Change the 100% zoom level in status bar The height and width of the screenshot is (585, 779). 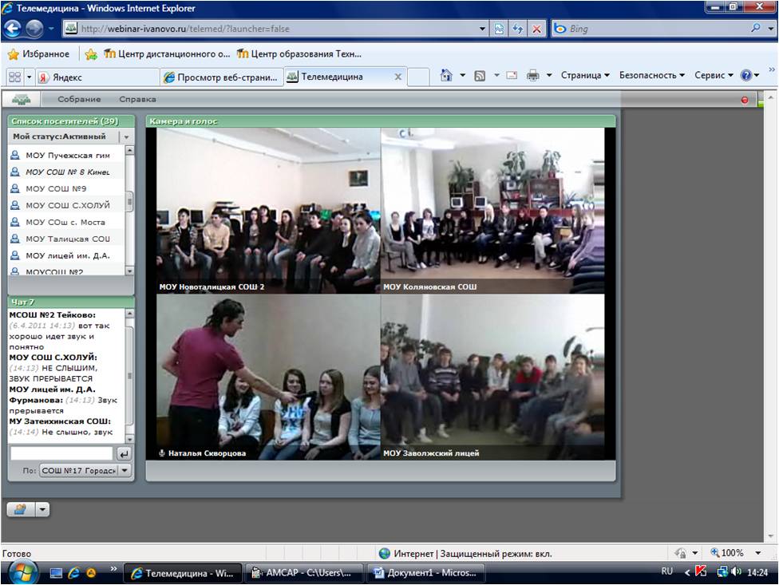coord(735,553)
